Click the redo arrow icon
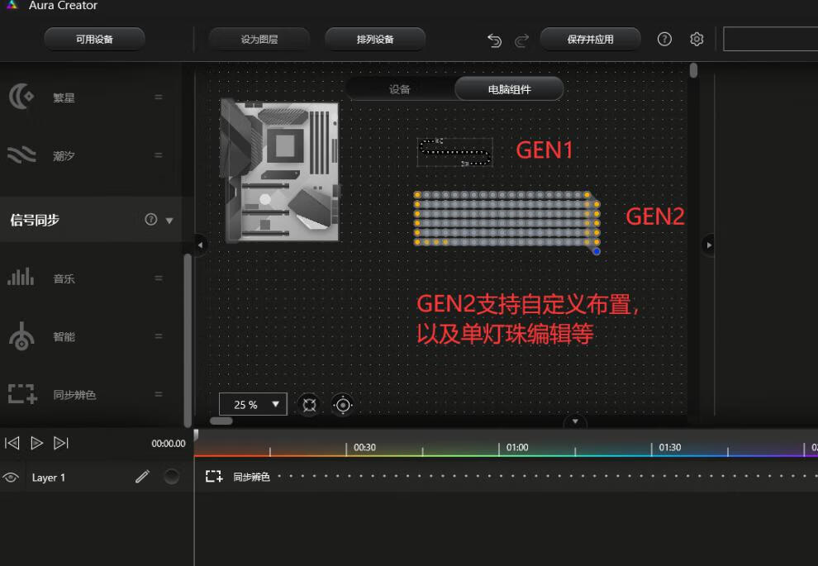This screenshot has height=566, width=818. click(x=521, y=40)
